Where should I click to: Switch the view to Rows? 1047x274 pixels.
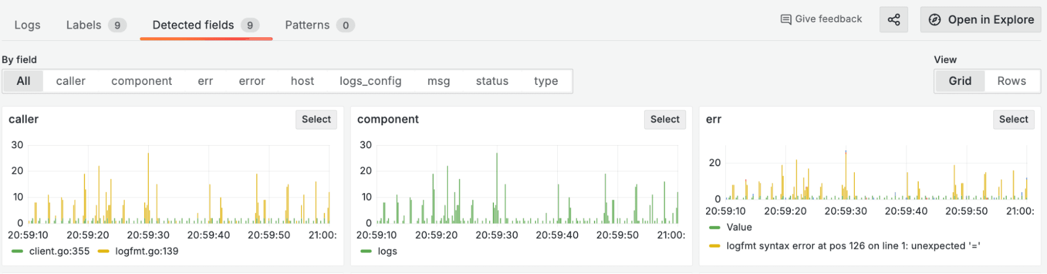(1011, 81)
